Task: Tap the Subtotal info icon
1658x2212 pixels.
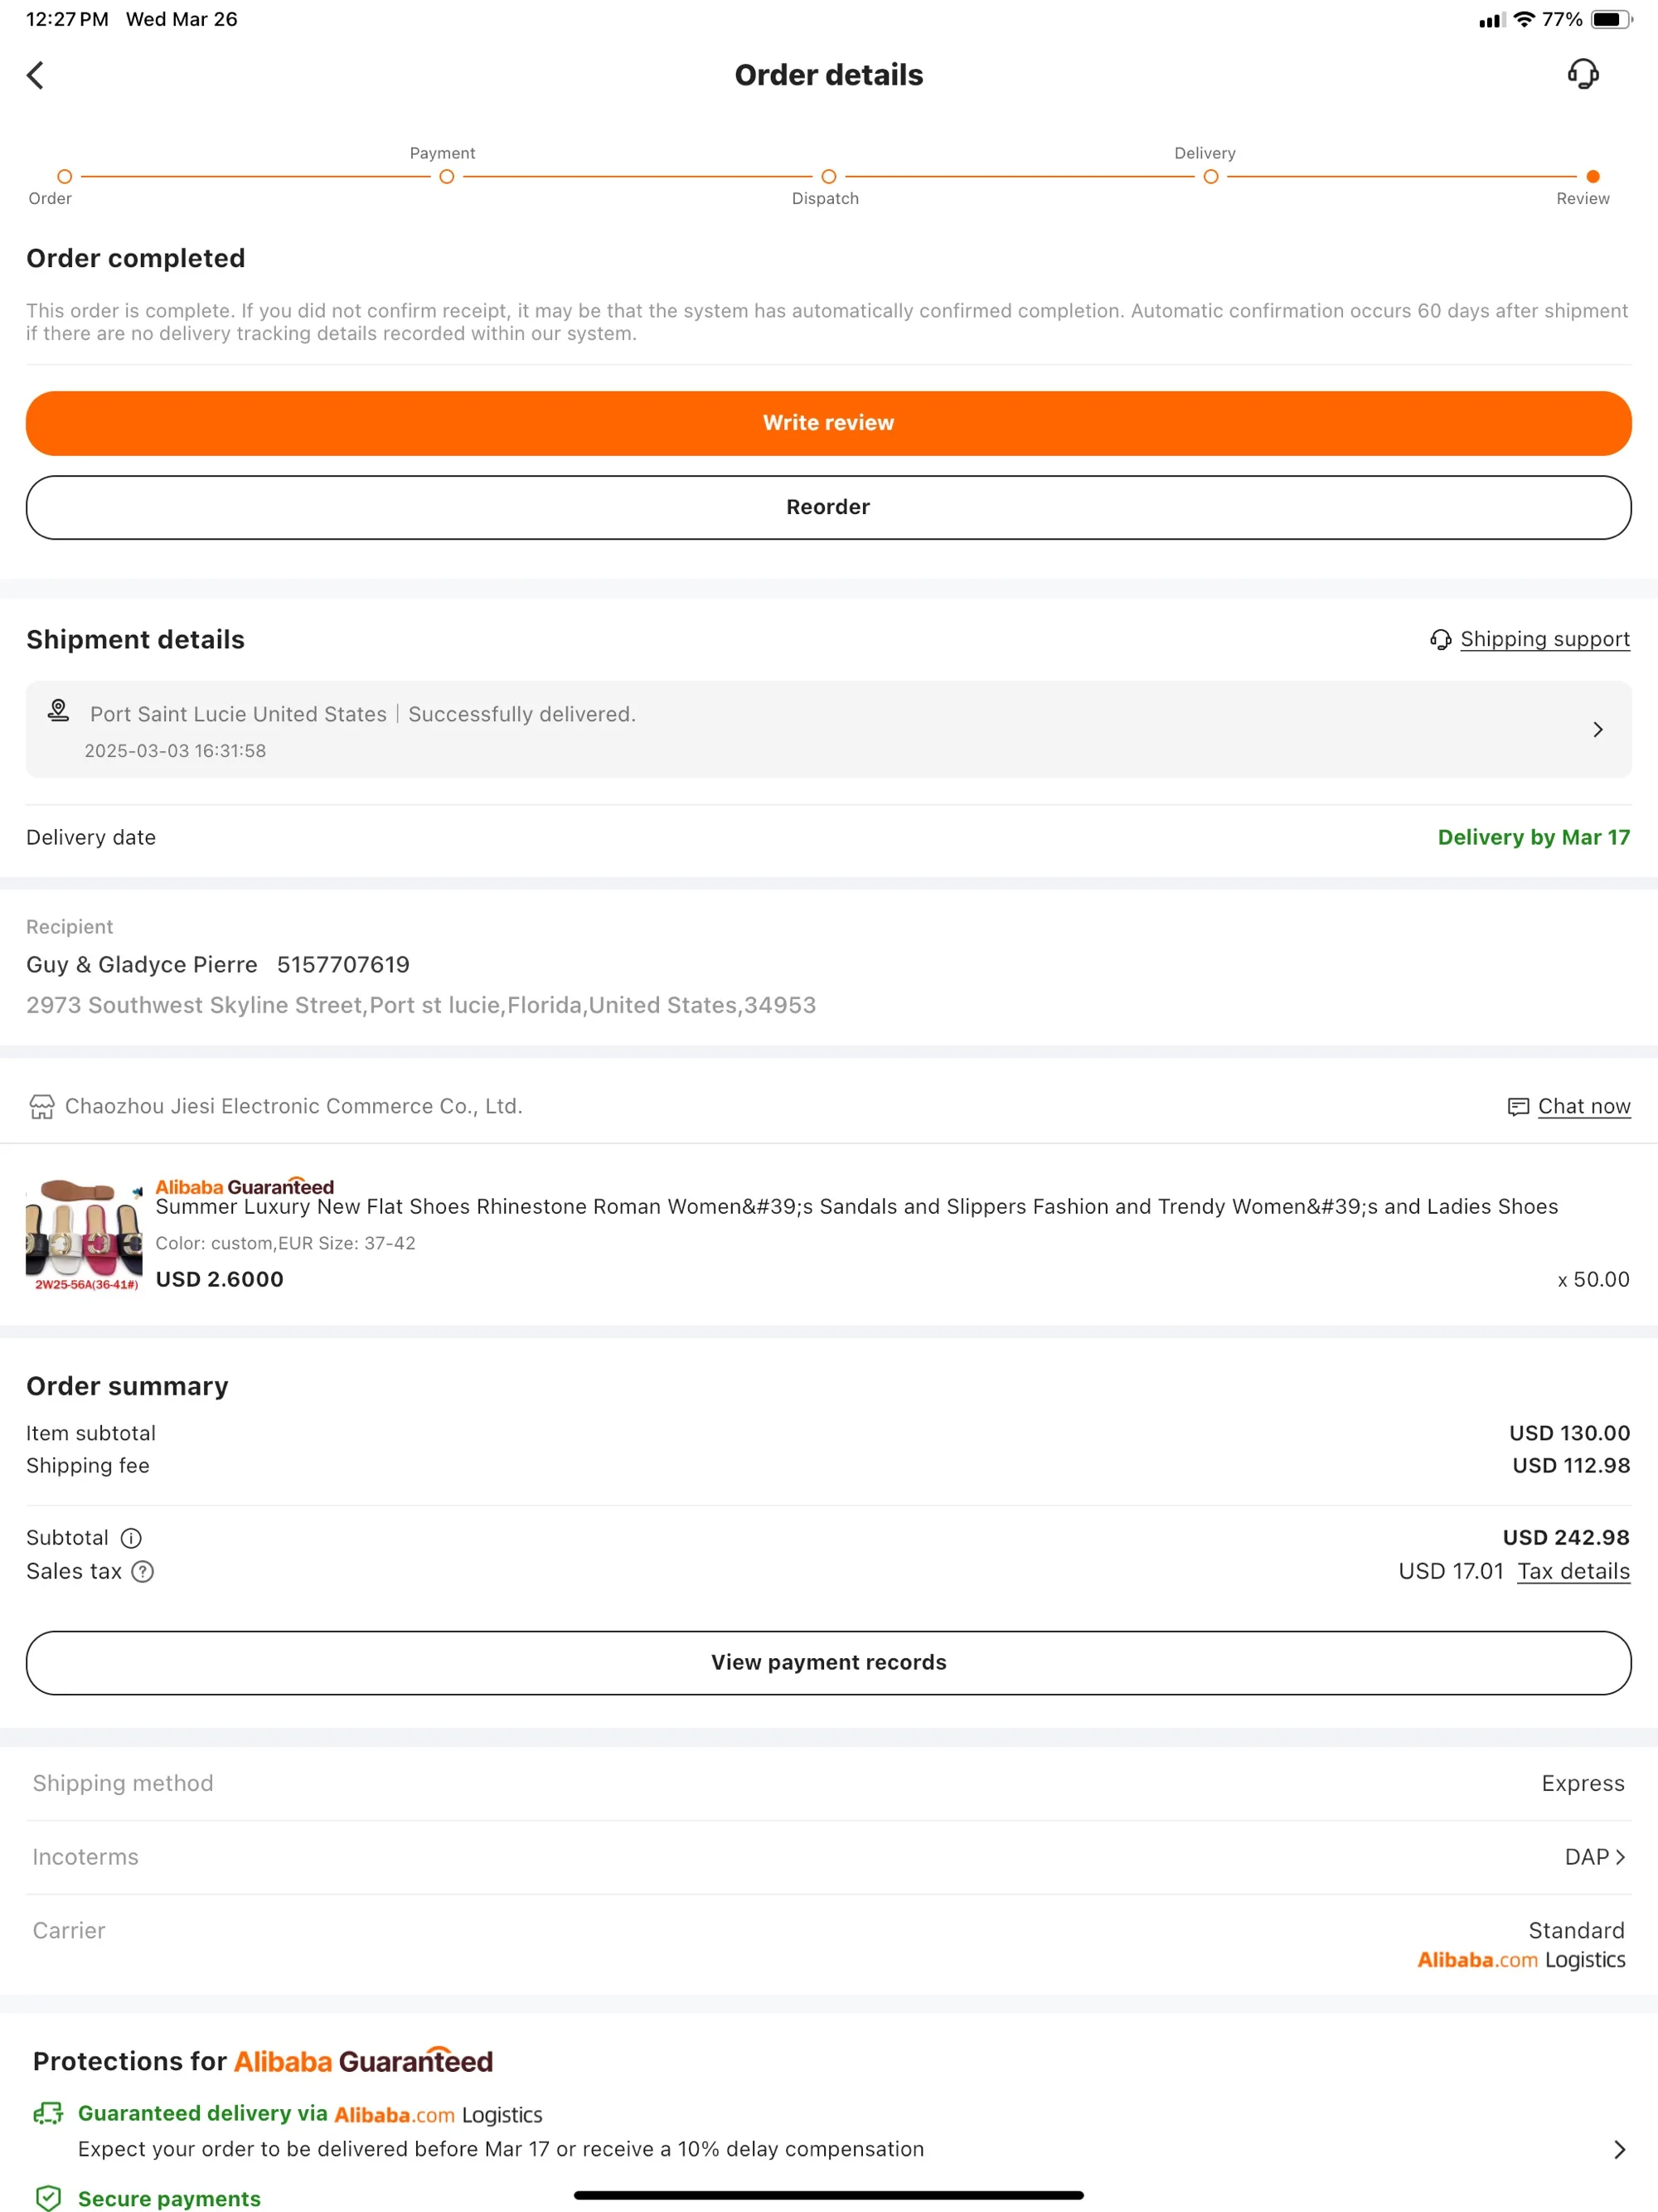Action: click(x=131, y=1538)
